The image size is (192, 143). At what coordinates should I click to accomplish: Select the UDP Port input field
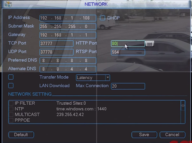click(x=56, y=52)
